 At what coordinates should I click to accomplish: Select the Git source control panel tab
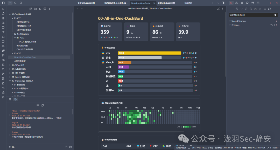coord(231,3)
